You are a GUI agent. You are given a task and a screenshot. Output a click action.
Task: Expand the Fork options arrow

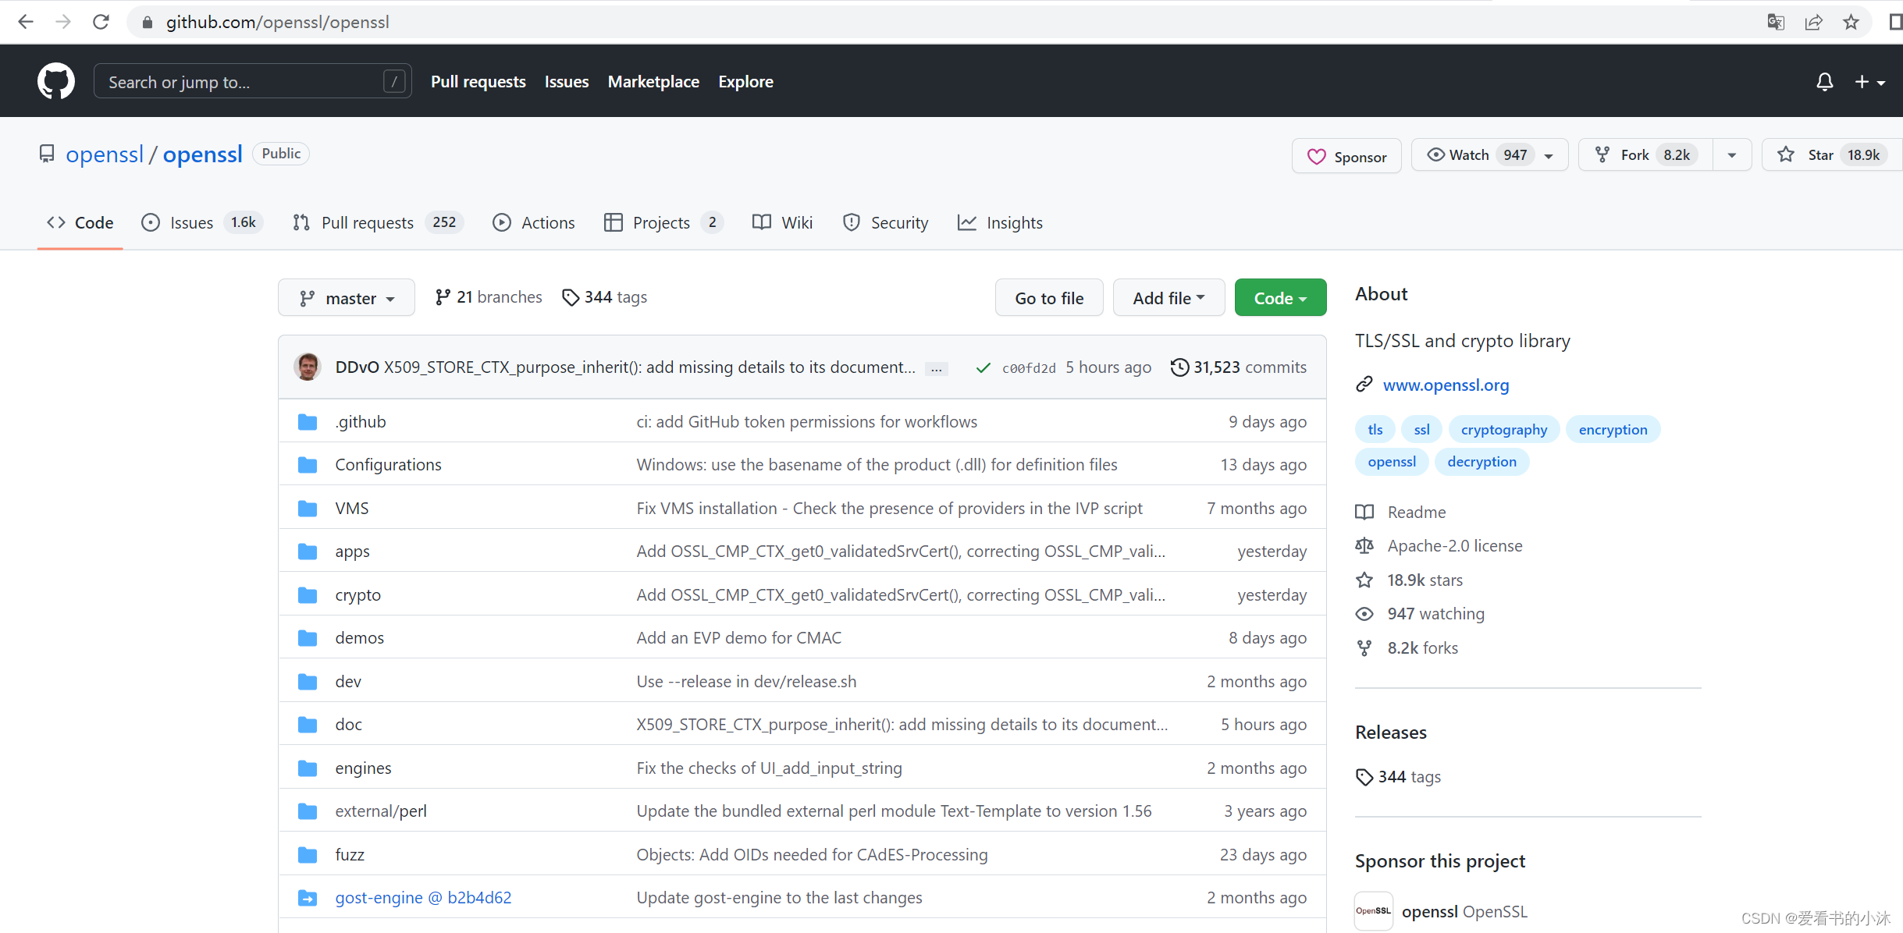(x=1732, y=155)
